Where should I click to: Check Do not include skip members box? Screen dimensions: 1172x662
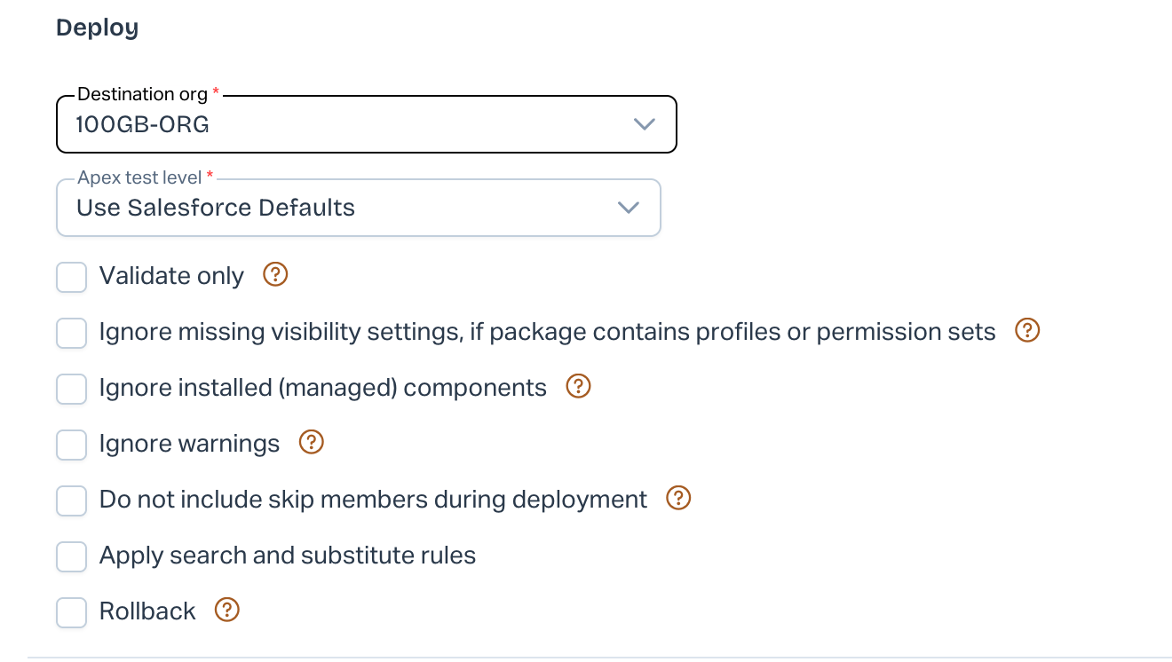pyautogui.click(x=72, y=500)
